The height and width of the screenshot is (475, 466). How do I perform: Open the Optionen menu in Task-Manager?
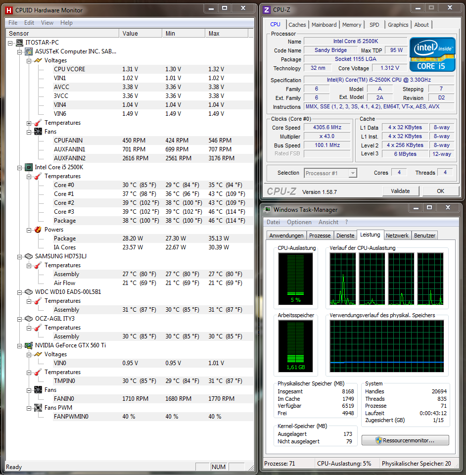[299, 222]
